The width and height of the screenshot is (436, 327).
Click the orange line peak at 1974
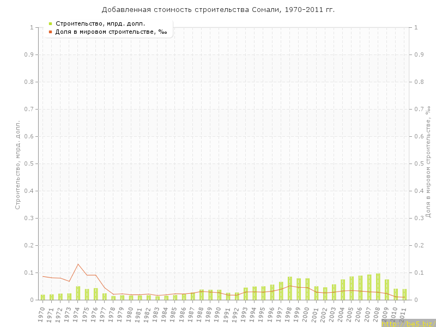click(x=78, y=264)
